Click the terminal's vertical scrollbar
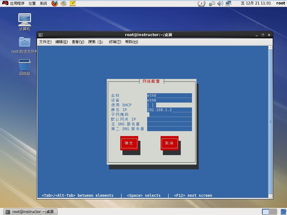Image resolution: width=287 pixels, height=215 pixels. coord(270,122)
